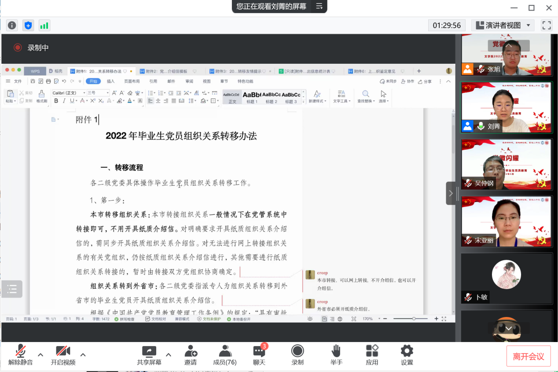Screen dimensions: 558x372
Task: Select 刘青's video thumbnail
Action: (506, 107)
